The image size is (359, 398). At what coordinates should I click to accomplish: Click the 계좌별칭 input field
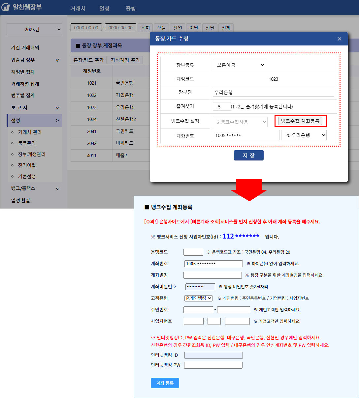click(x=212, y=275)
